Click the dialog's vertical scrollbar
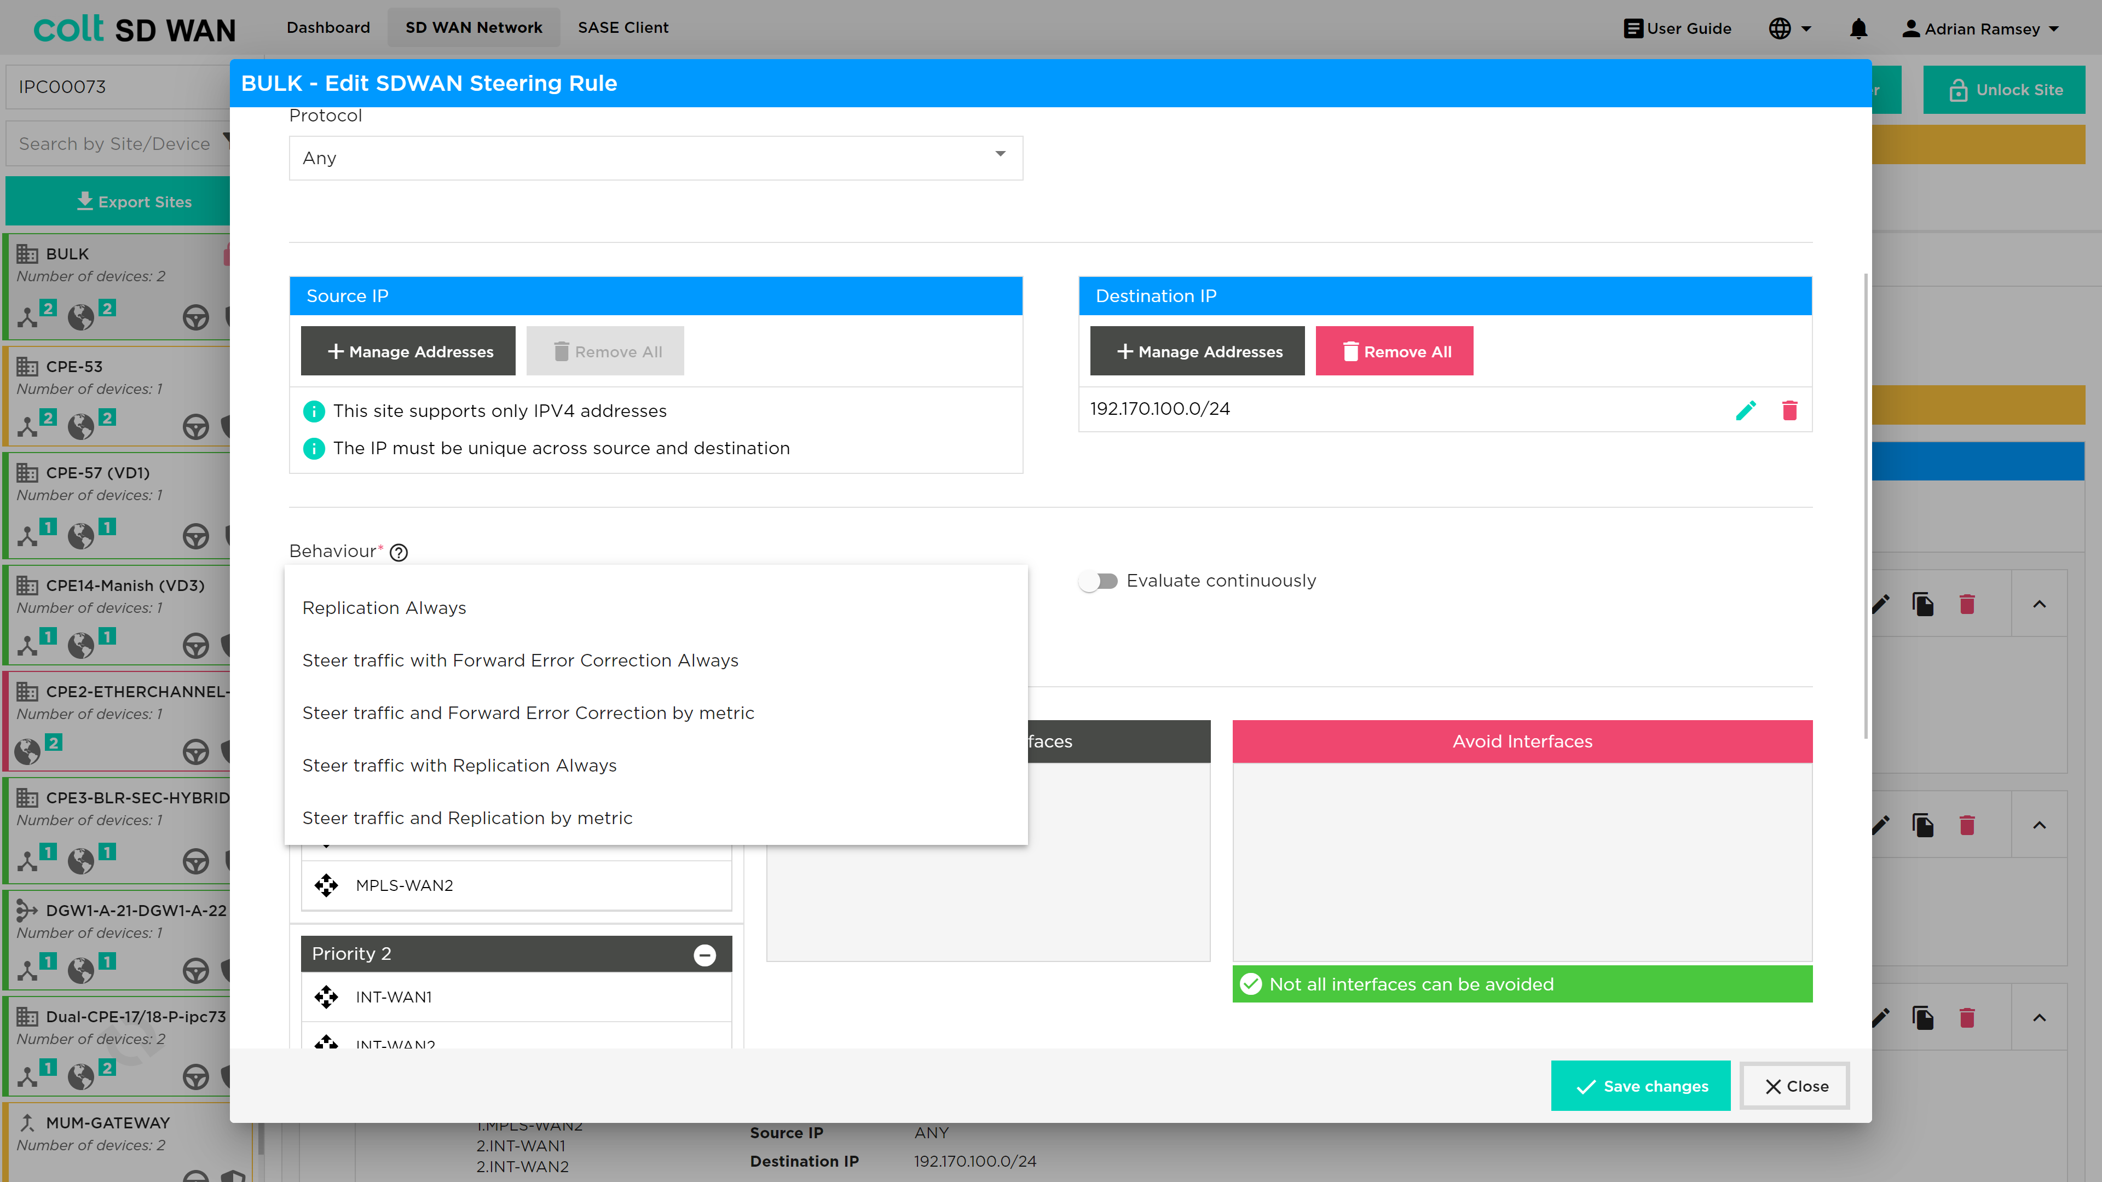This screenshot has width=2102, height=1182. (1866, 506)
